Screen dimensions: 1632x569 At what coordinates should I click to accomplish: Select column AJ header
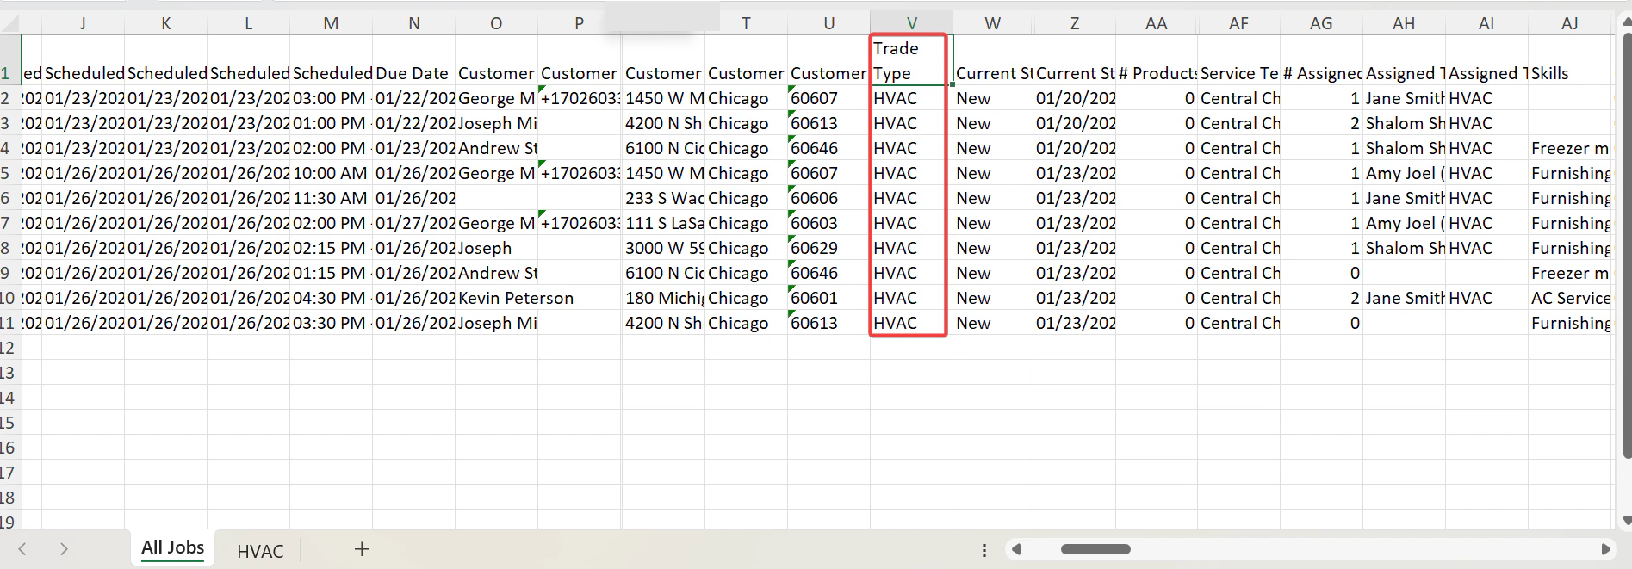click(x=1570, y=23)
